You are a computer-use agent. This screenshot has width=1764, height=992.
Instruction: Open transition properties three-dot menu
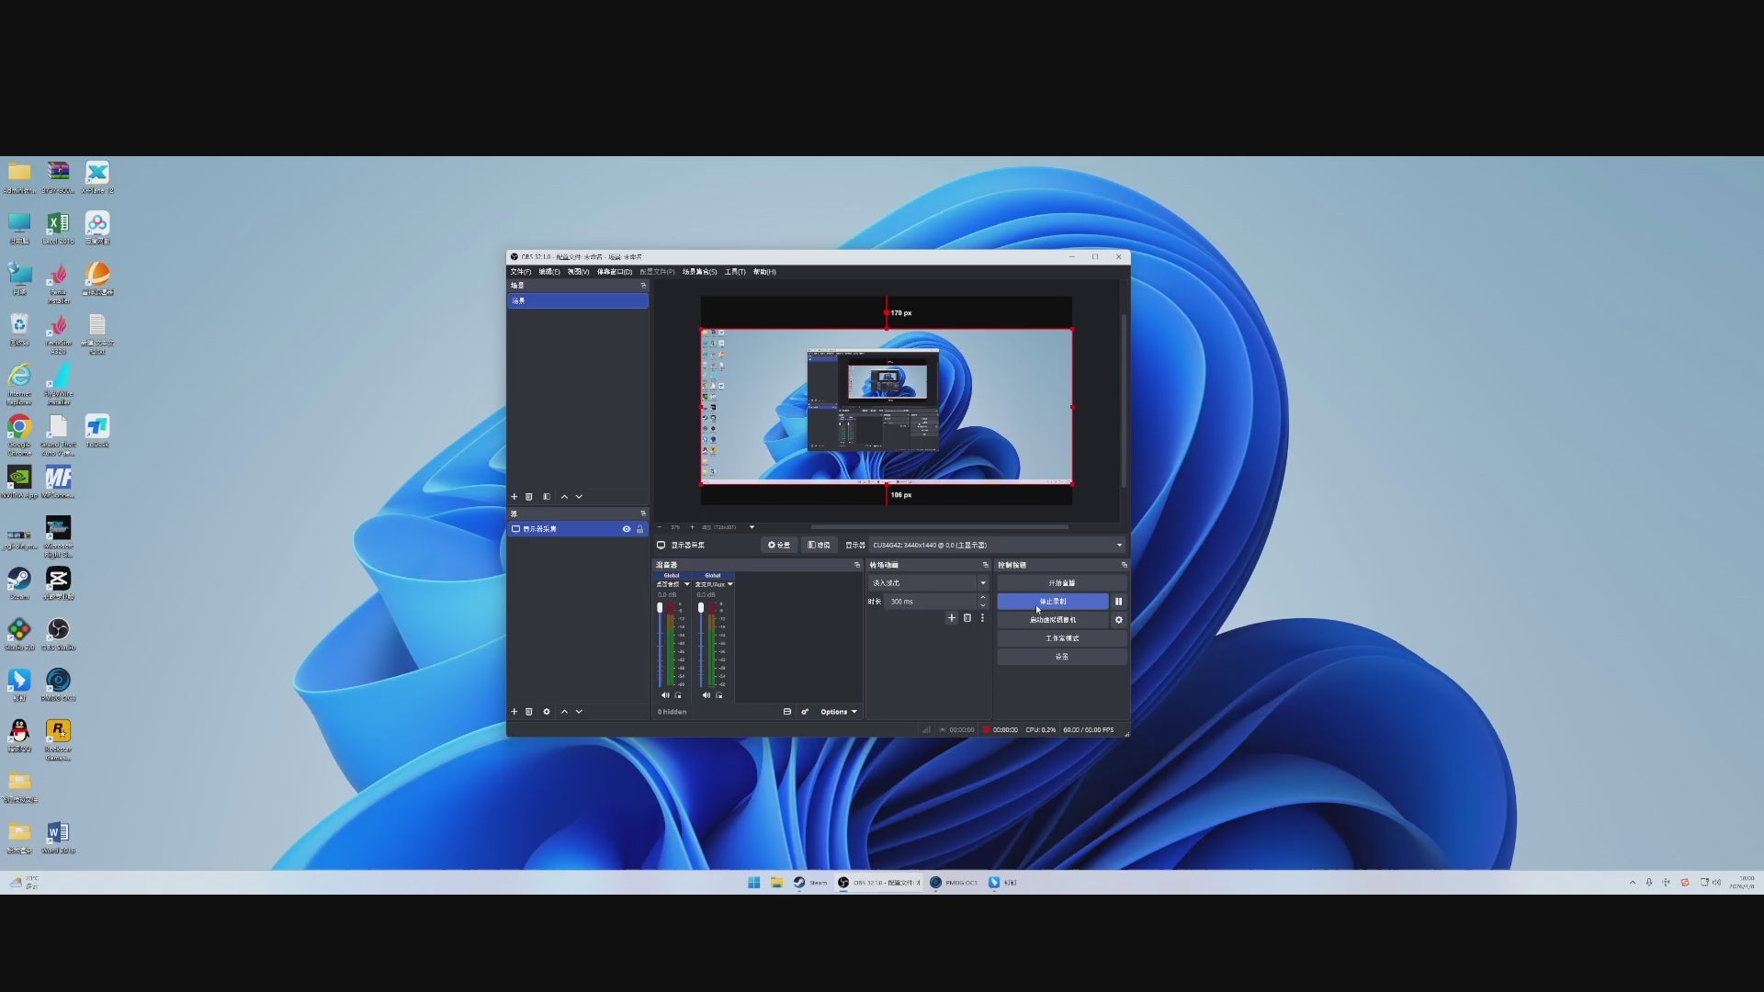982,618
